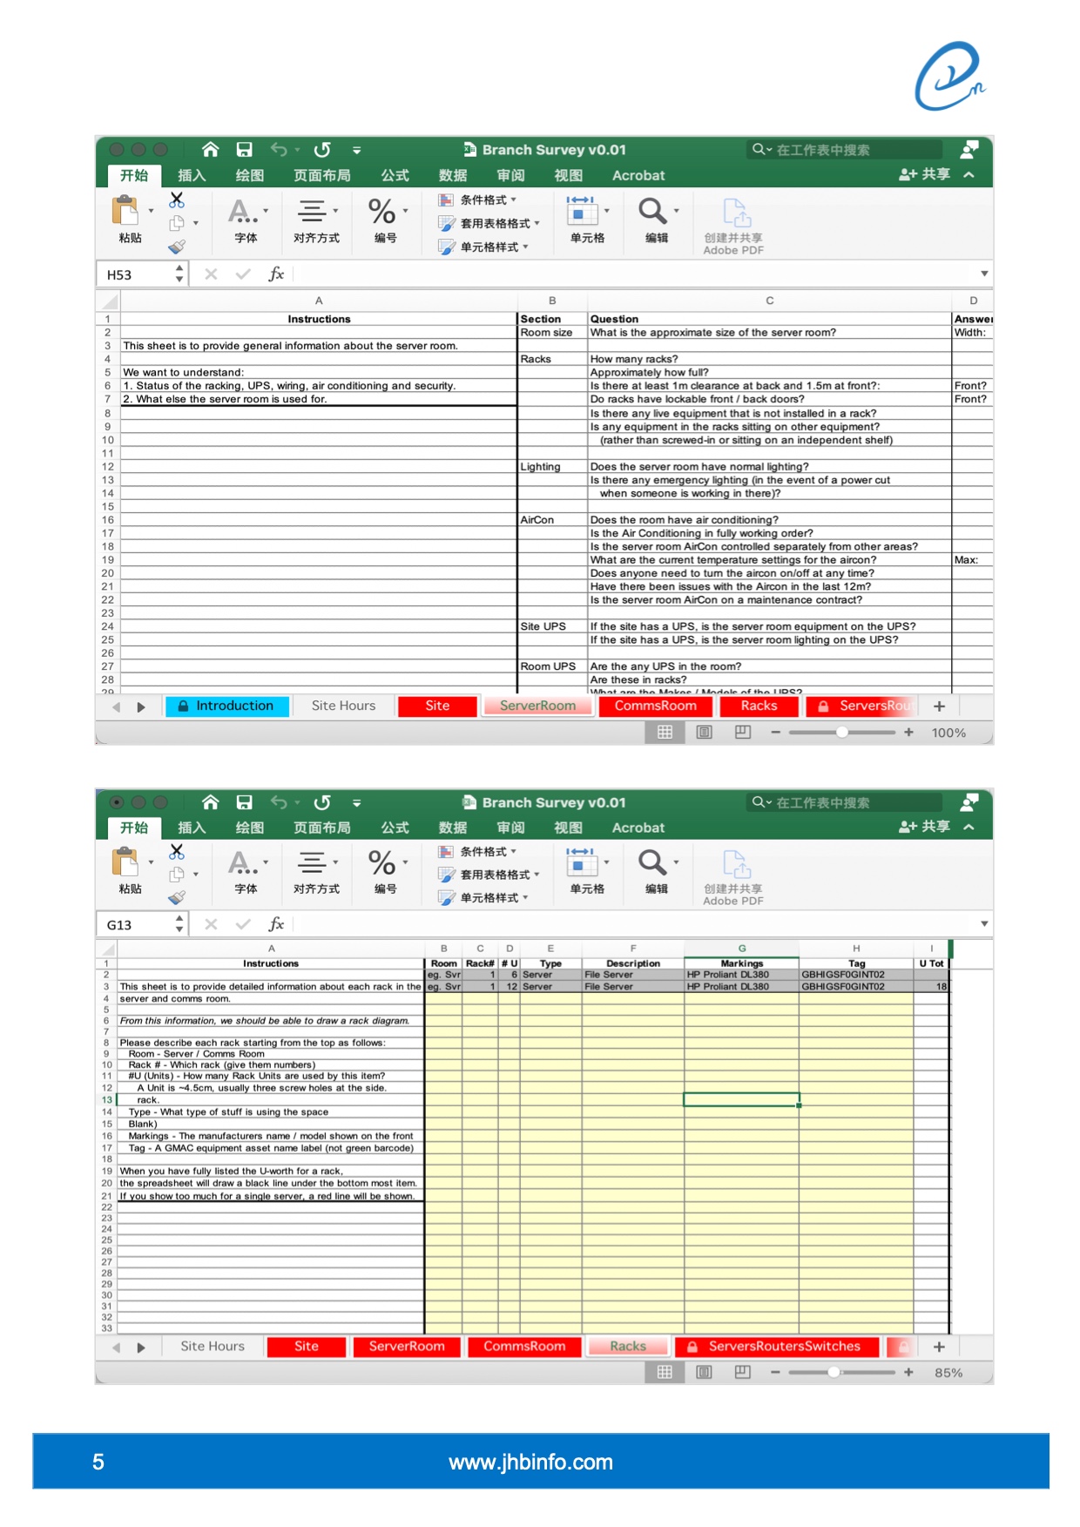Open 公式 ribbon tab in top window
1080x1527 pixels.
tap(395, 175)
